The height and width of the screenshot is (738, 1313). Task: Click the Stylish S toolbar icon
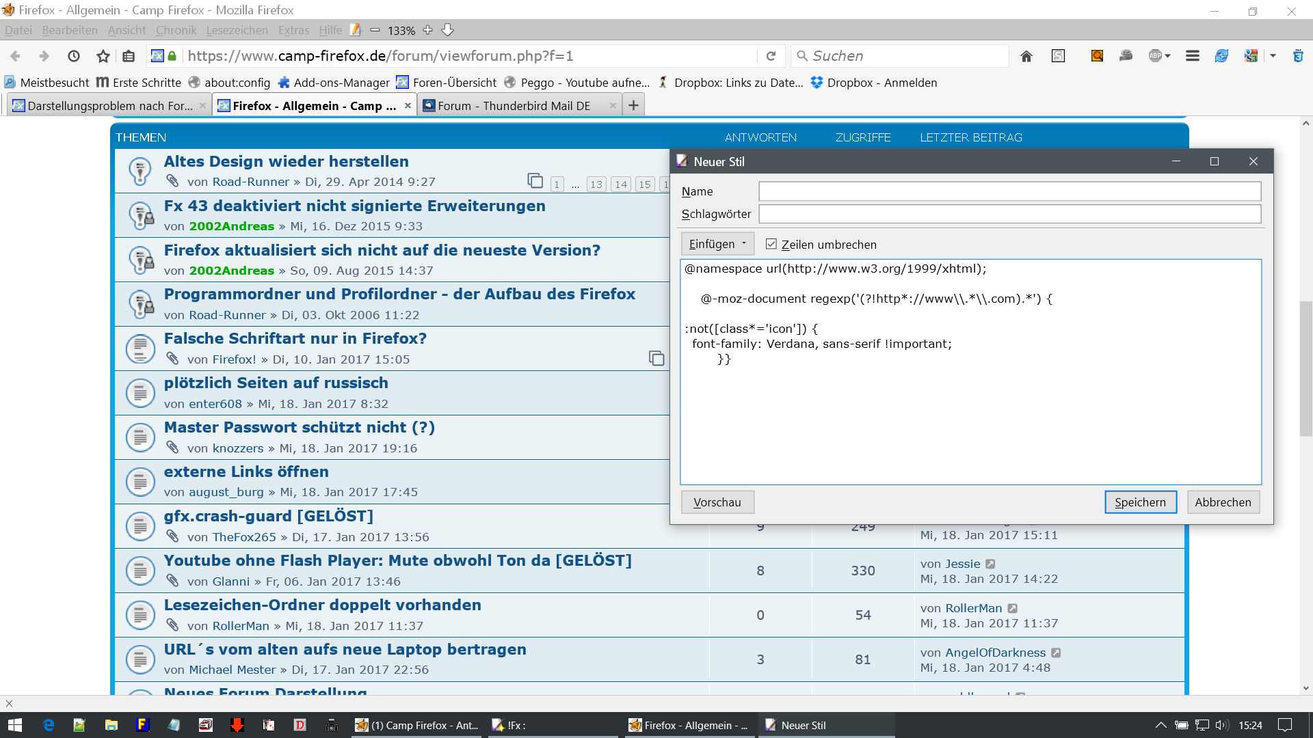[x=1058, y=56]
